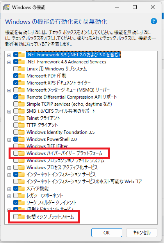Click folder icon beside Microsoft XPS ドキュメント ライター
Image resolution: width=164 pixels, height=243 pixels.
click(21, 83)
